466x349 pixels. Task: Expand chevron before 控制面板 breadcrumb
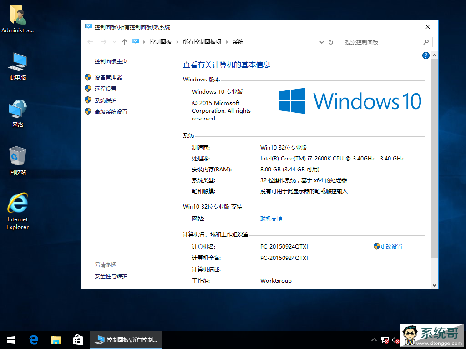point(144,42)
